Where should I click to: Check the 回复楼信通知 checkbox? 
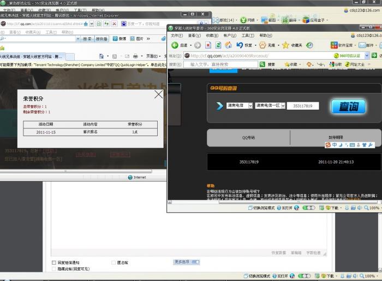coord(54,262)
